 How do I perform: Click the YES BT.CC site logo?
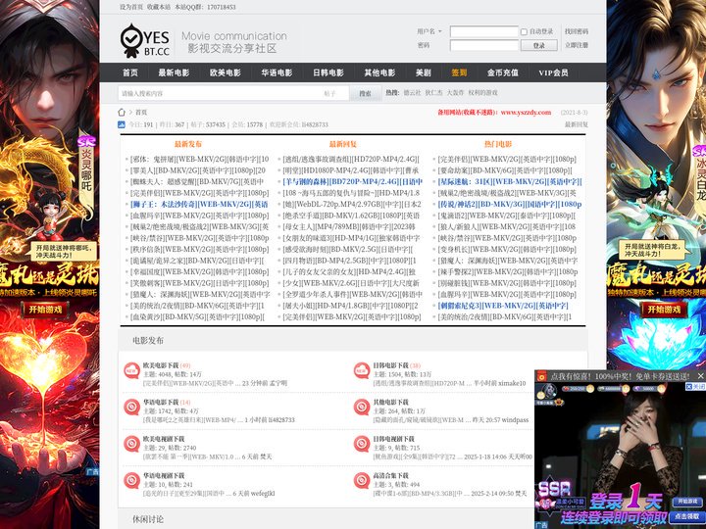(x=145, y=41)
